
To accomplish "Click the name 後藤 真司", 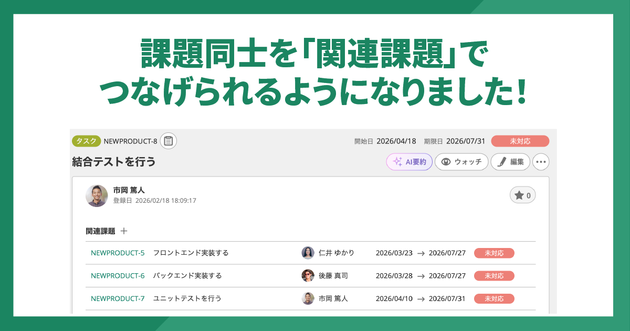I will [333, 275].
